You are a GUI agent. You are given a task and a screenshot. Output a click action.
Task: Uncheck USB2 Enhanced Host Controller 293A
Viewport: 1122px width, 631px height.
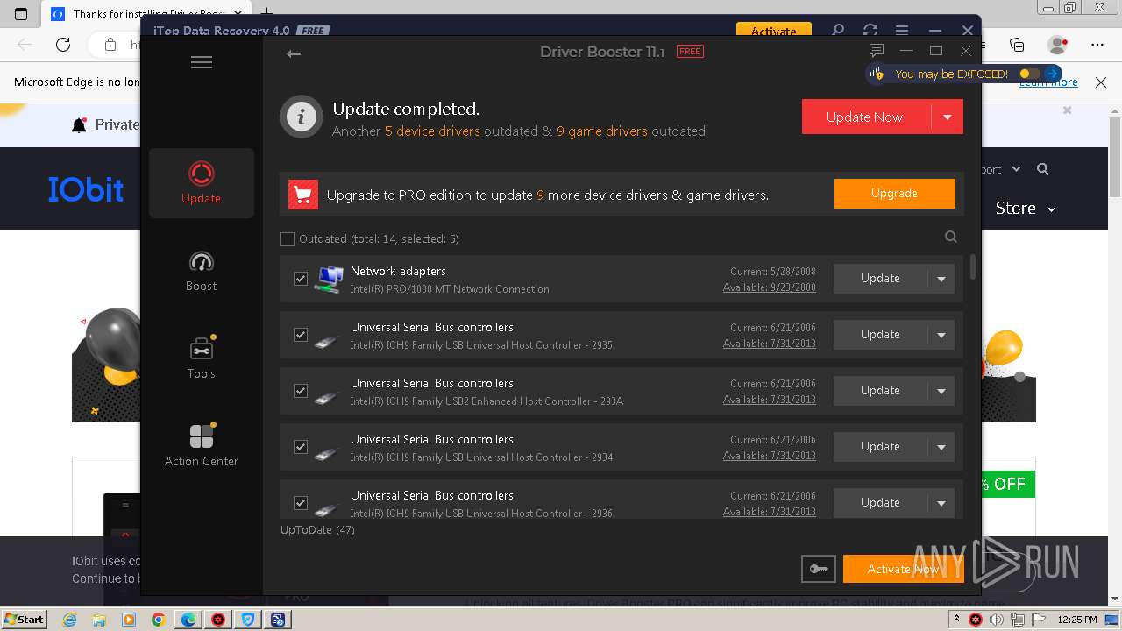point(301,391)
